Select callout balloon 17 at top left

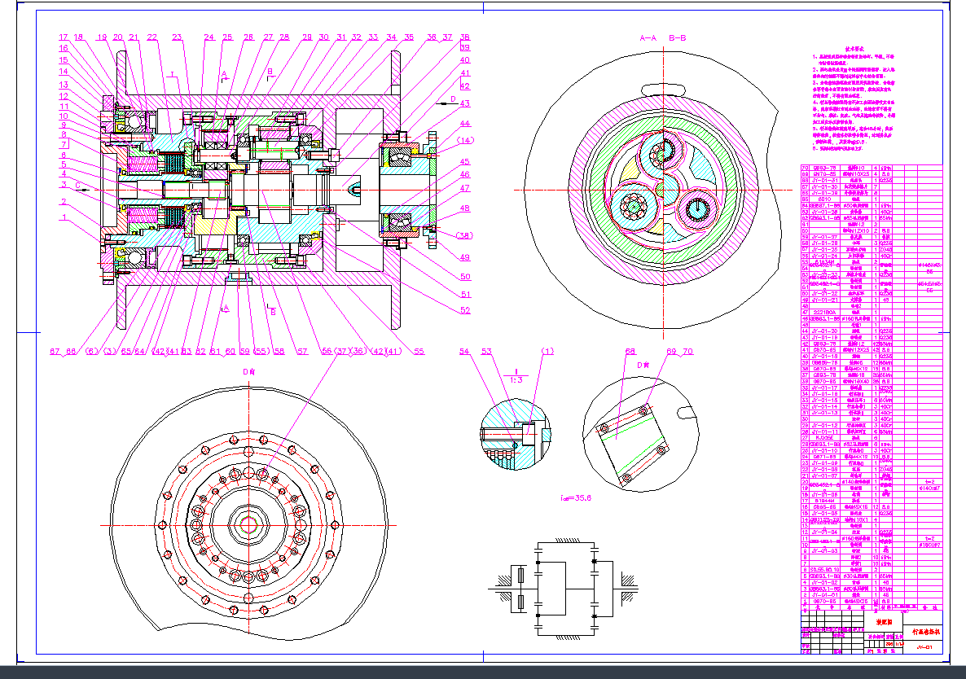(63, 37)
